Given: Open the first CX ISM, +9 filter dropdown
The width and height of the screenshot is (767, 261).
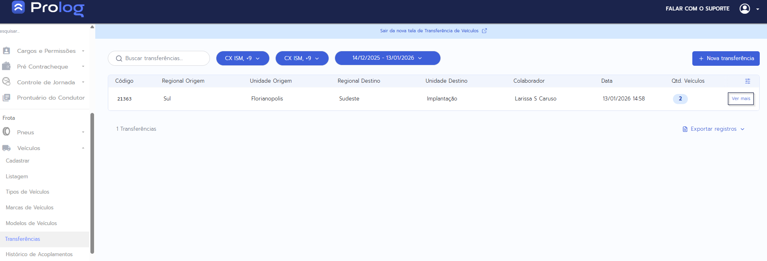Looking at the screenshot, I should (242, 58).
